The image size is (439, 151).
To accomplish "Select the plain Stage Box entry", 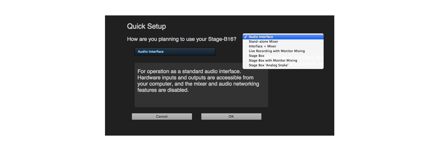I will pos(256,56).
